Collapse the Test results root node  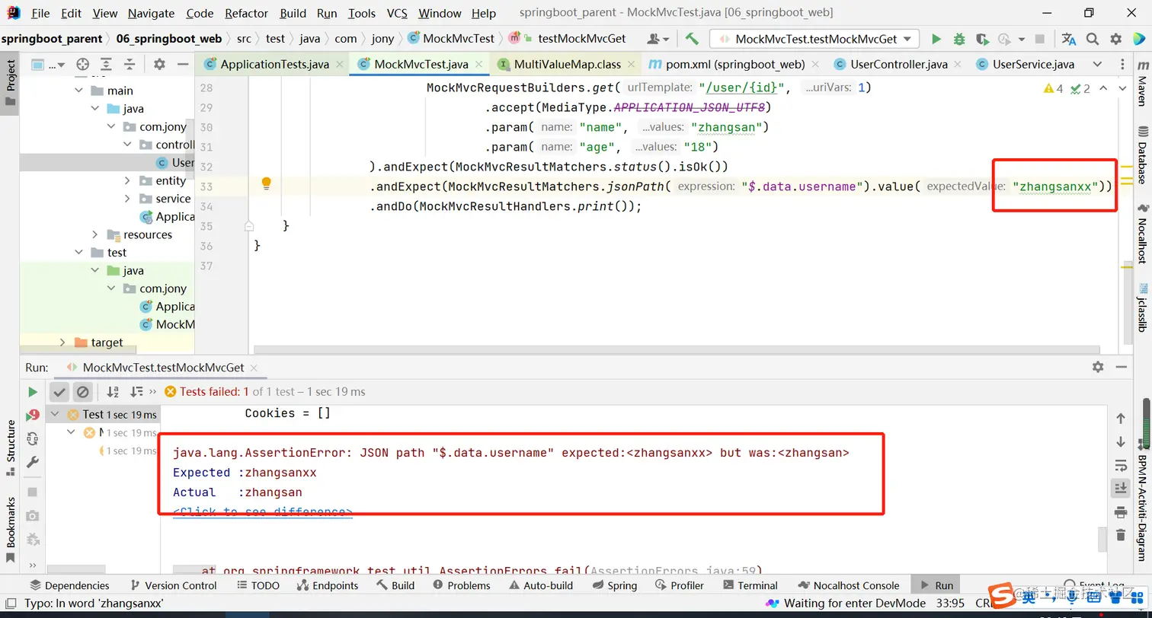54,414
